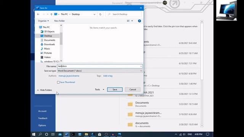Expand the File name dropdown

141,66
